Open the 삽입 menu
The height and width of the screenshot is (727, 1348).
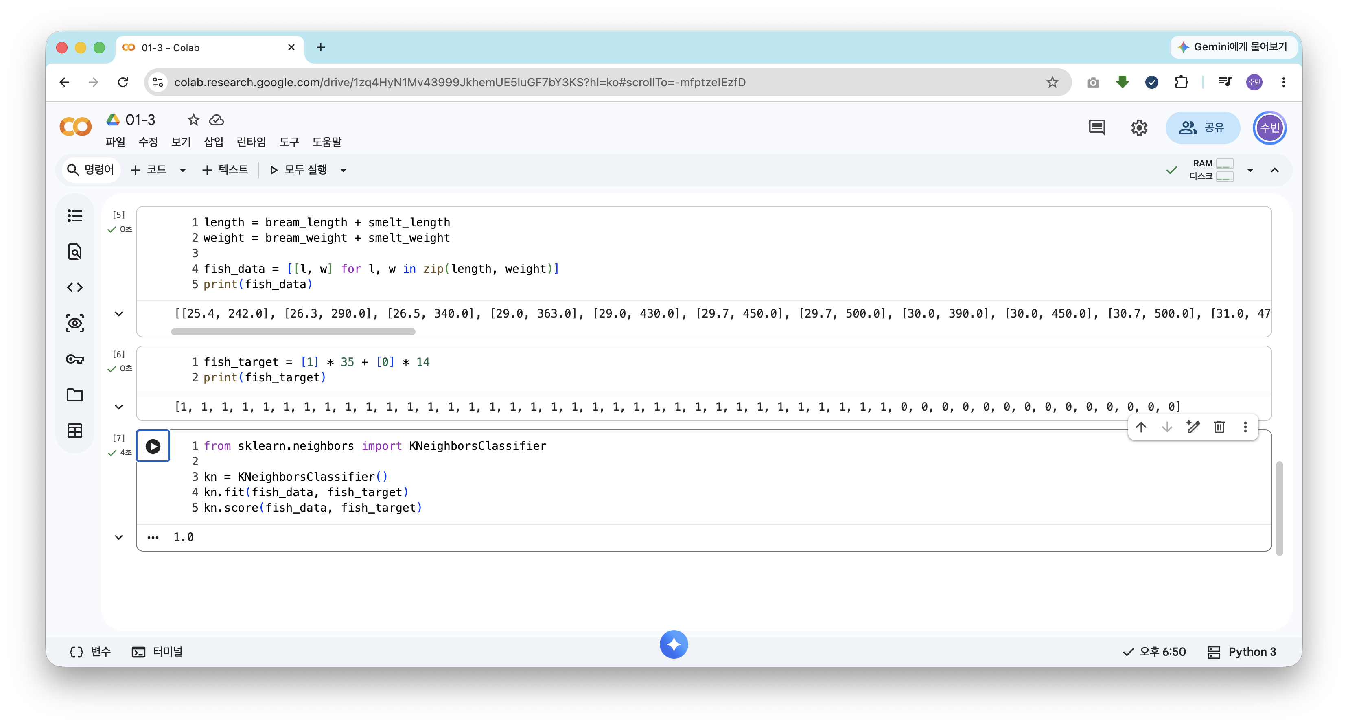(x=214, y=142)
